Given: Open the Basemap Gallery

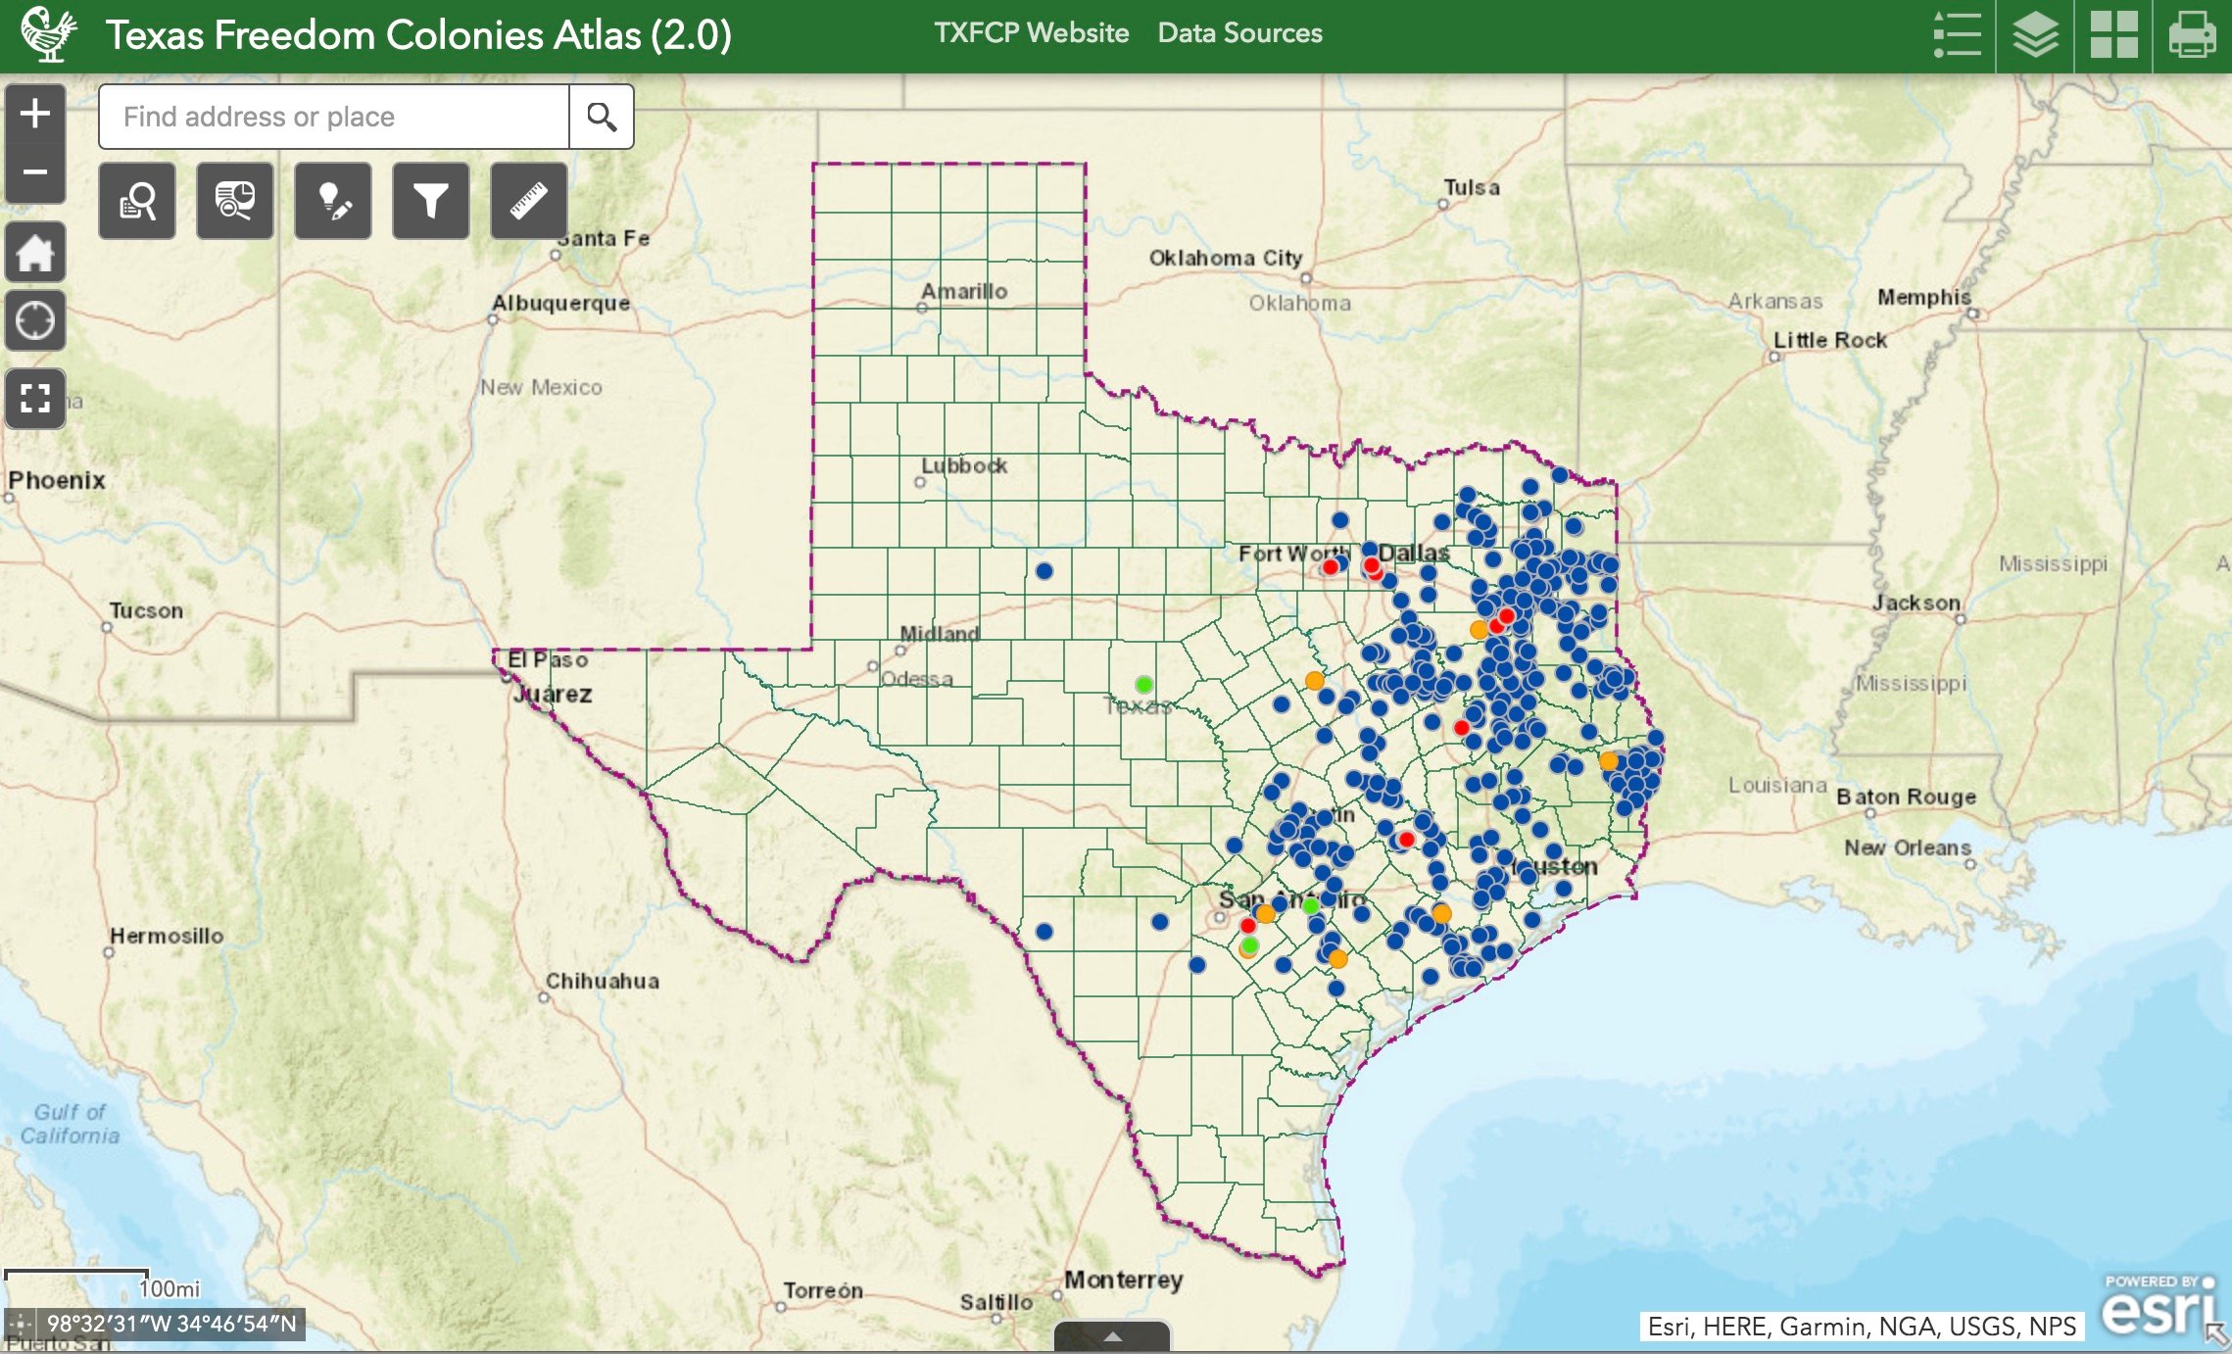Looking at the screenshot, I should (2114, 34).
